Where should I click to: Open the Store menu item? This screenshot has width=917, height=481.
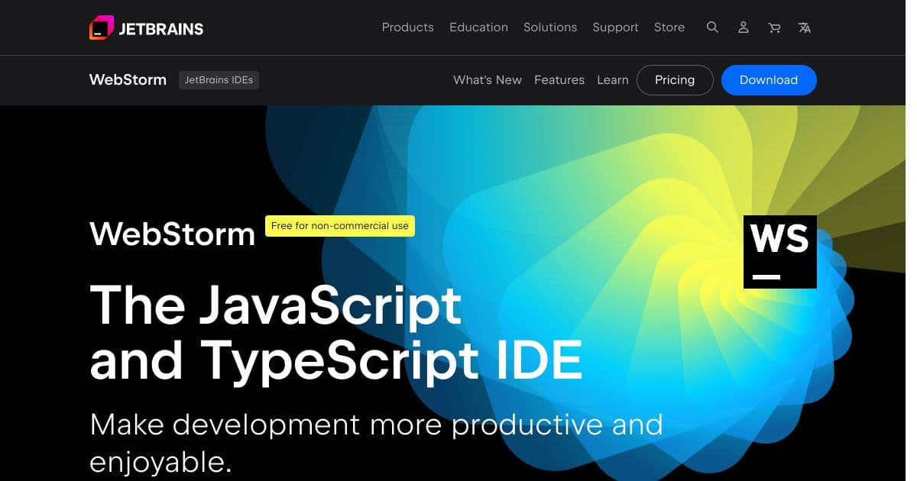[669, 27]
